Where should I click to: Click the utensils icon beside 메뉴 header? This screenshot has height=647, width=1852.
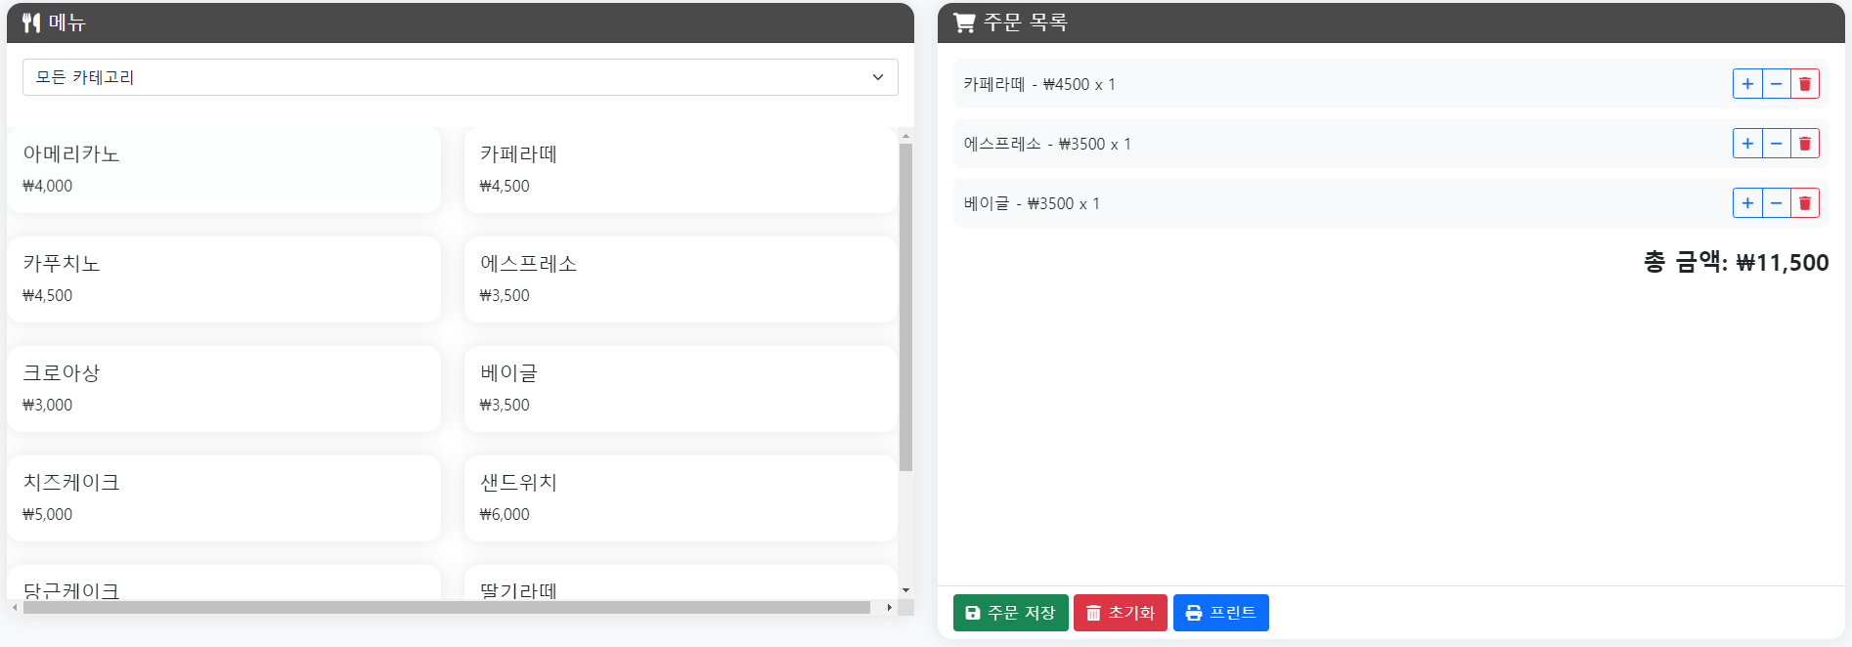[x=31, y=22]
